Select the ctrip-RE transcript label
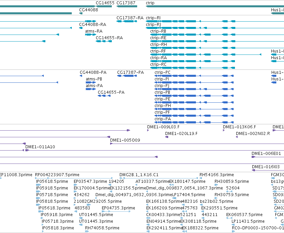Screen dimensions: 284x233 158,38
